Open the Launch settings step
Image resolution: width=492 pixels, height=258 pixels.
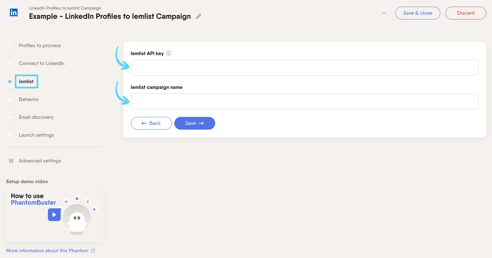pyautogui.click(x=36, y=135)
